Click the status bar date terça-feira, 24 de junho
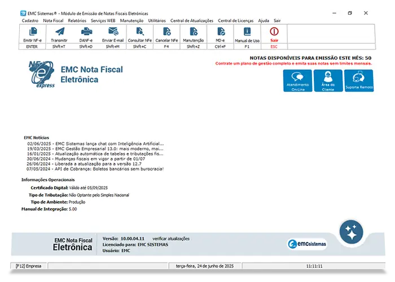 tap(205, 266)
